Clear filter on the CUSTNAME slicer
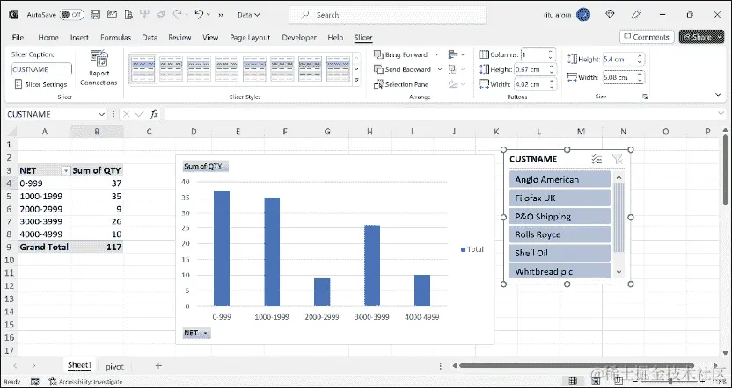The height and width of the screenshot is (388, 732). [x=617, y=159]
